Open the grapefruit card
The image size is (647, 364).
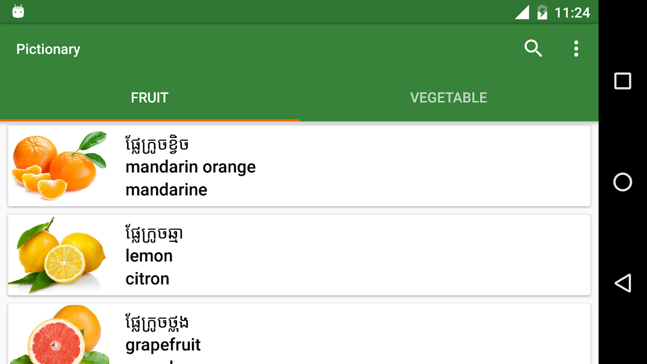pyautogui.click(x=355, y=334)
